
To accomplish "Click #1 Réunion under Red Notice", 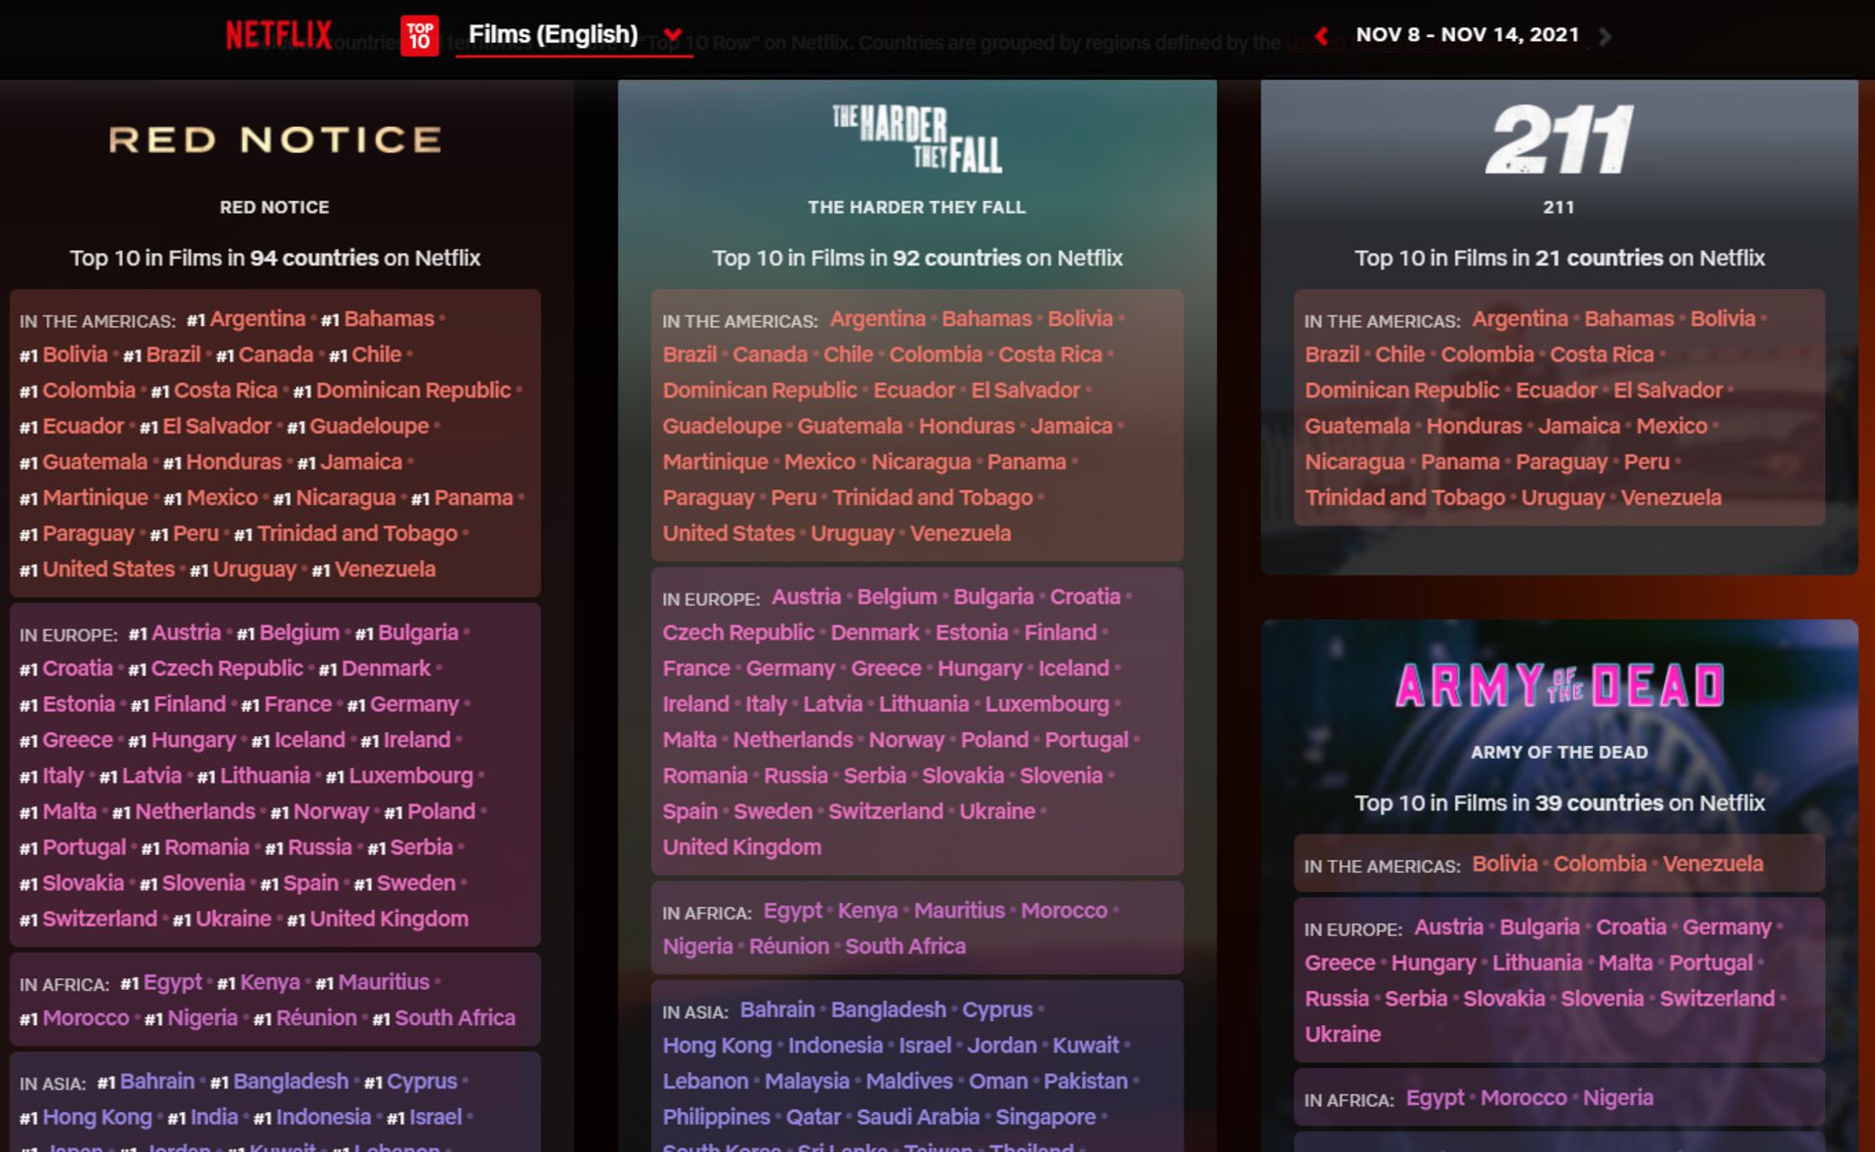I will click(x=306, y=1018).
